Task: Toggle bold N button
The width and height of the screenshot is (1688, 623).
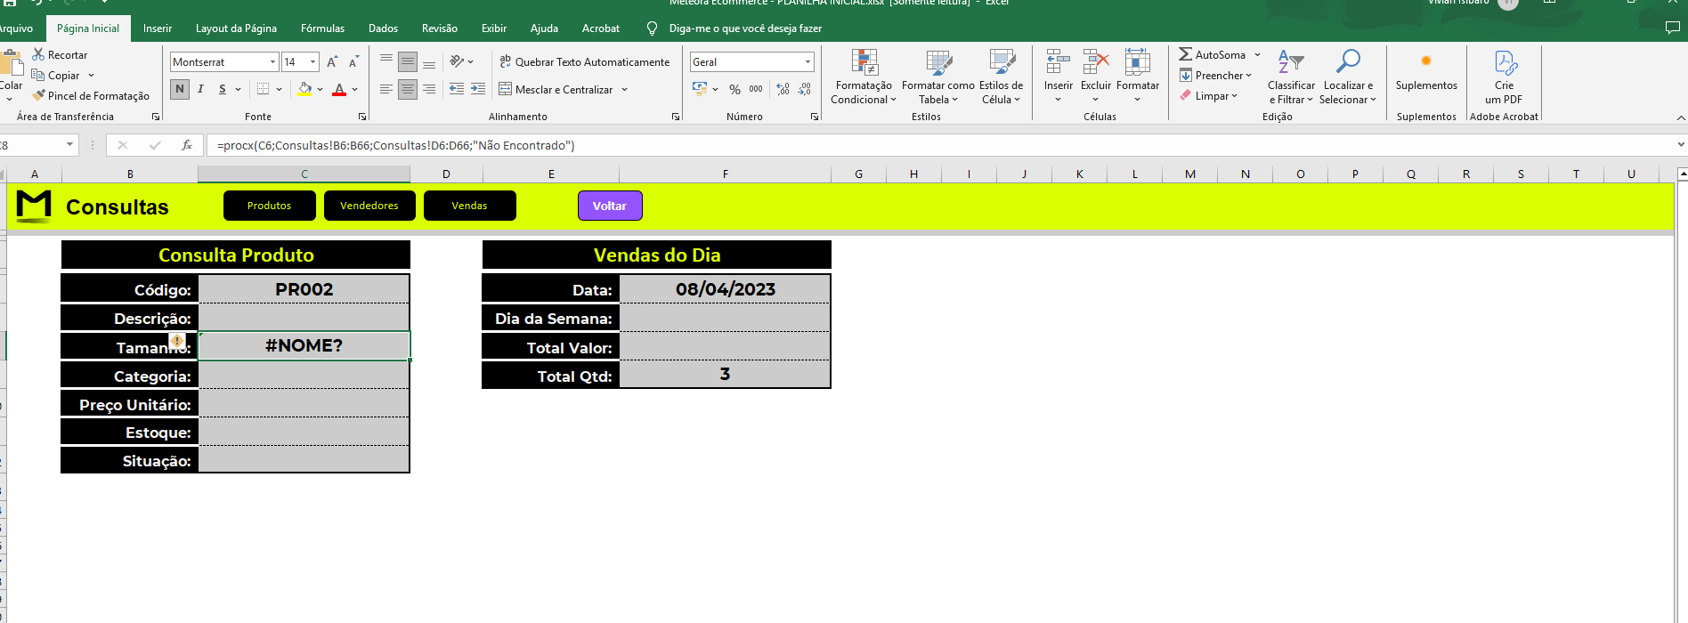Action: coord(180,89)
